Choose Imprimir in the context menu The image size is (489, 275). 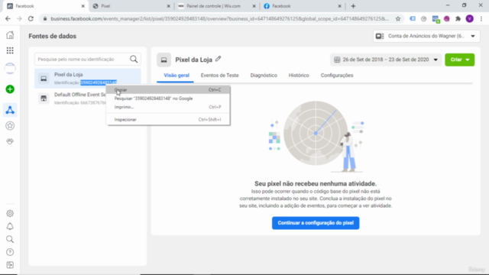(168, 107)
